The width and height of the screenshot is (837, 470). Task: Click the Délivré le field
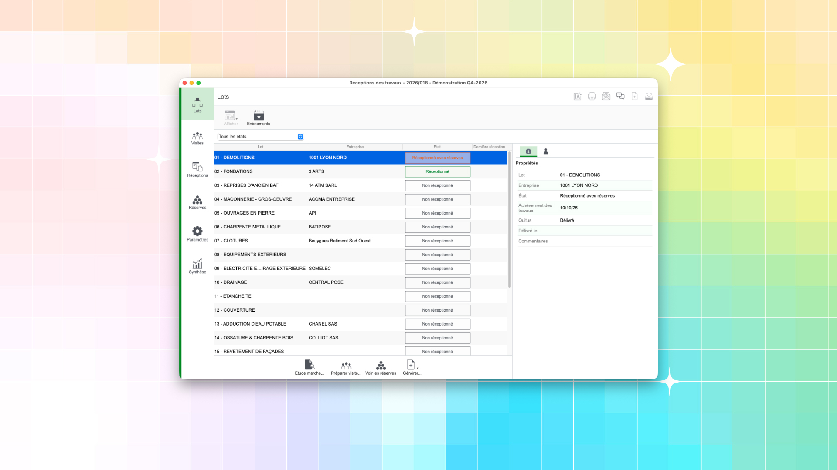[x=585, y=231]
